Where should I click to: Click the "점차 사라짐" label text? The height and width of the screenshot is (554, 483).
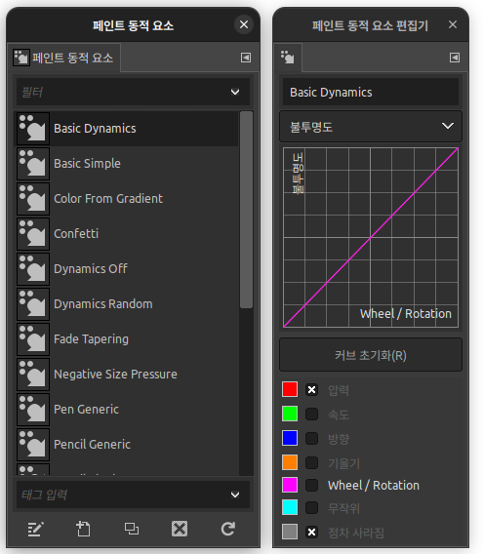click(356, 533)
